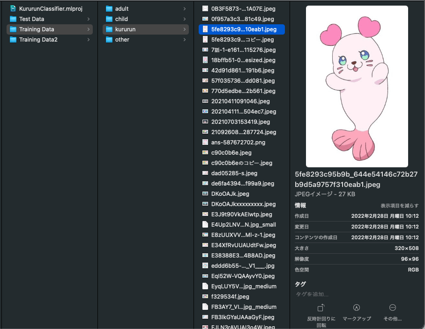Select file 770d5edbe...2b561.jpeg
The image size is (425, 329).
click(242, 91)
